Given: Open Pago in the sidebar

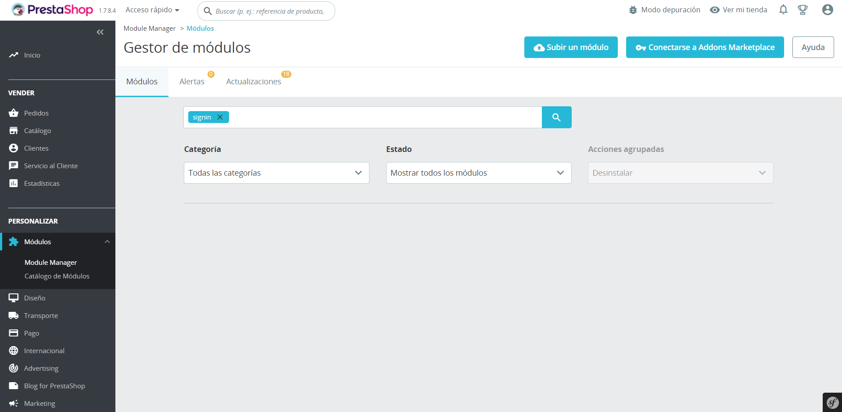Looking at the screenshot, I should click(x=32, y=333).
